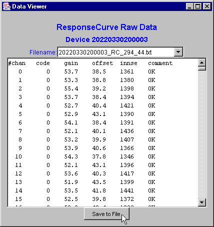The height and width of the screenshot is (227, 214).
Task: Click innse value 1441 in channel 14 row
Action: 127,190
